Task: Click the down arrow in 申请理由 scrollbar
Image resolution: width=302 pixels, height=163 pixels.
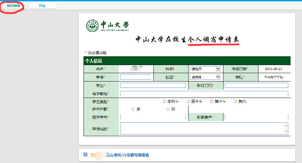Action: pos(286,131)
